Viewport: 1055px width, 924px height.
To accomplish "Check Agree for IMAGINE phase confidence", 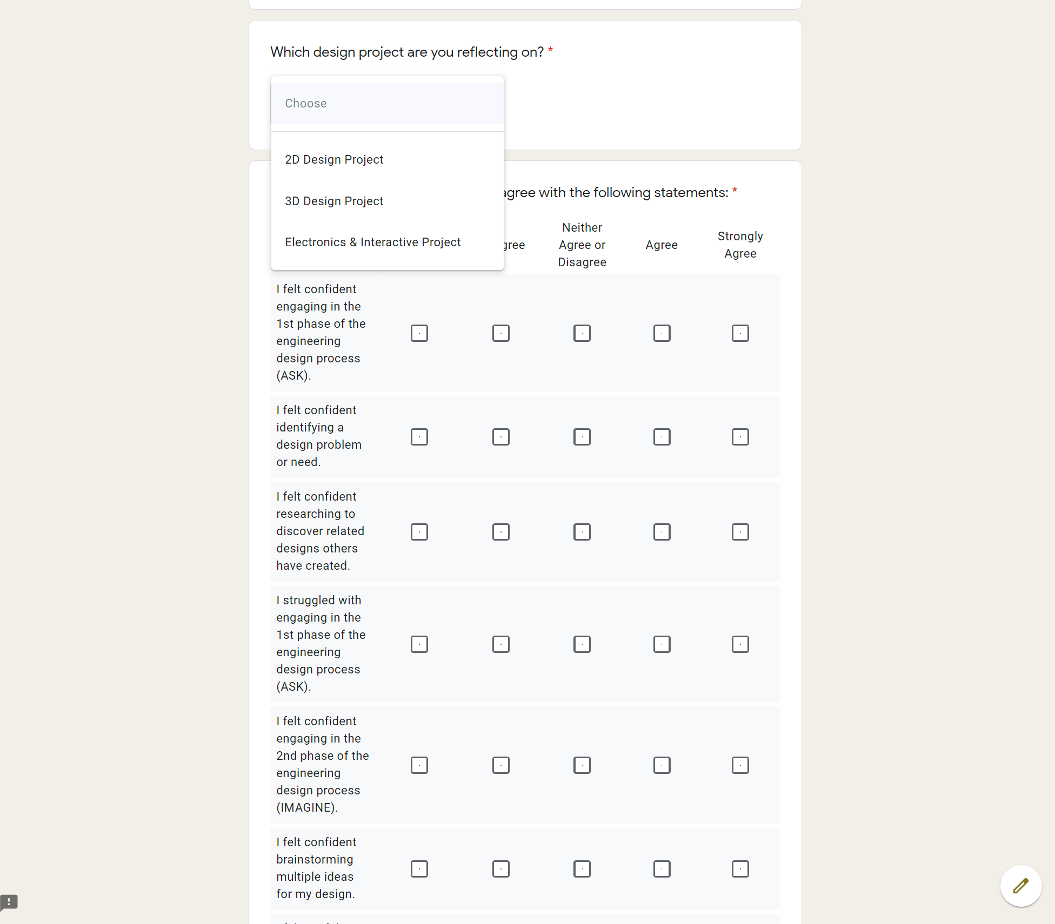I will (662, 765).
